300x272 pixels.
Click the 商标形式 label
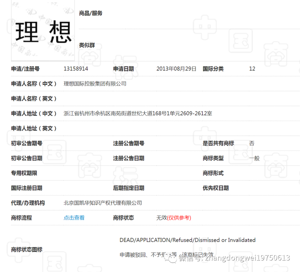click(x=213, y=173)
